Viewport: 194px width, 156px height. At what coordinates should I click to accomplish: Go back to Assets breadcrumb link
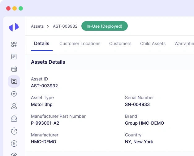pos(37,26)
